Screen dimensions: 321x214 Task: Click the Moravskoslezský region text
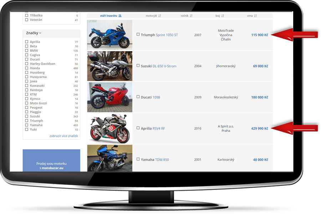(226, 97)
